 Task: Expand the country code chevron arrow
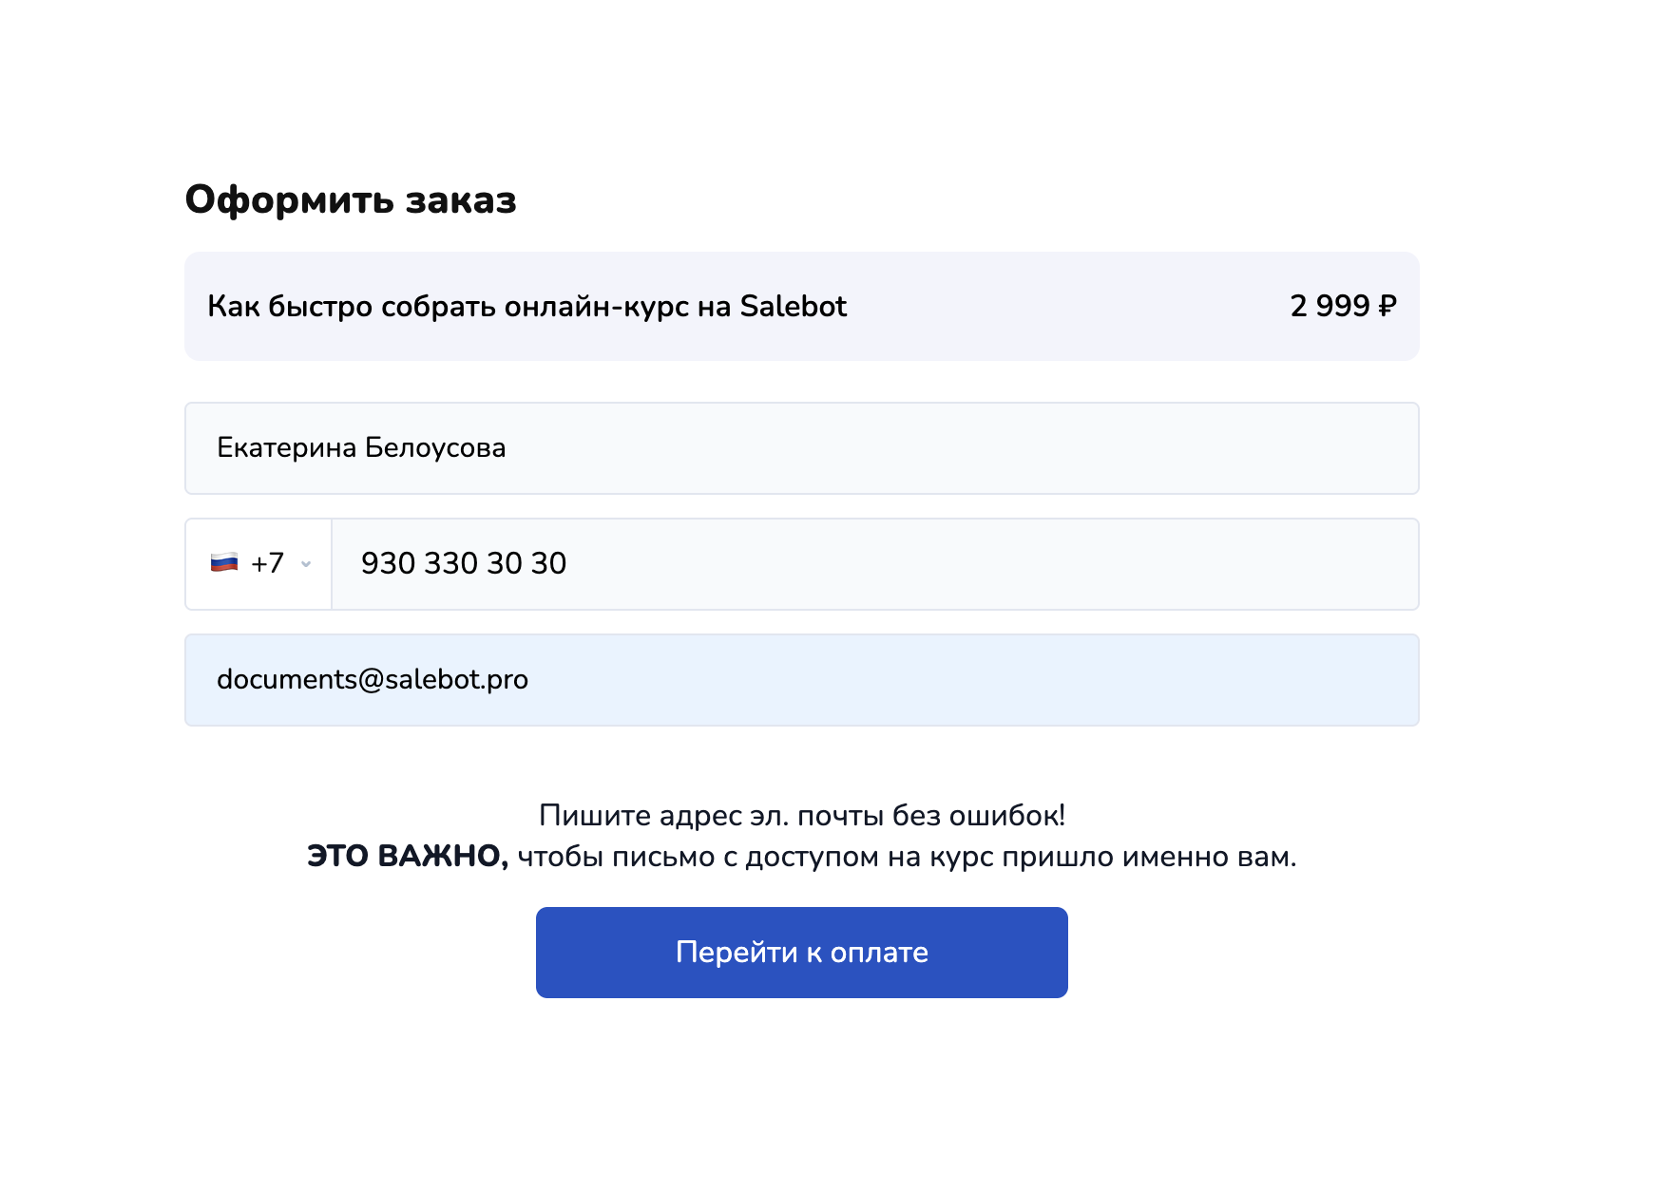pyautogui.click(x=306, y=564)
